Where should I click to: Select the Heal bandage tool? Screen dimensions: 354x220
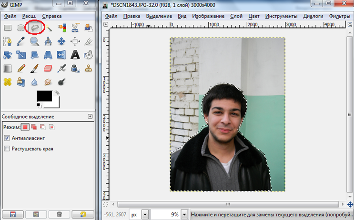(8, 82)
